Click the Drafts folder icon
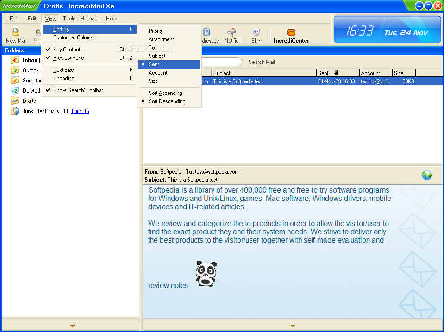This screenshot has width=444, height=332. [15, 100]
